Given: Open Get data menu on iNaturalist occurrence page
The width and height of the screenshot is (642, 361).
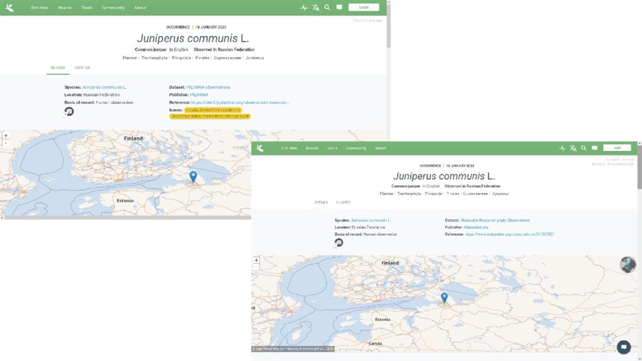Looking at the screenshot, I should coord(289,148).
